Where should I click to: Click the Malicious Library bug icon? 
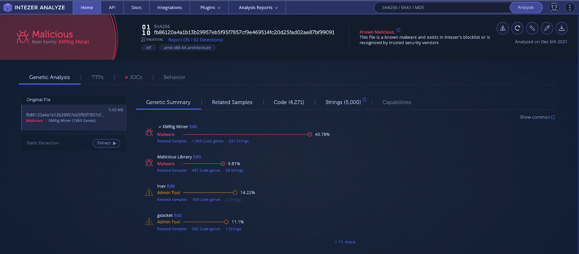pyautogui.click(x=149, y=162)
